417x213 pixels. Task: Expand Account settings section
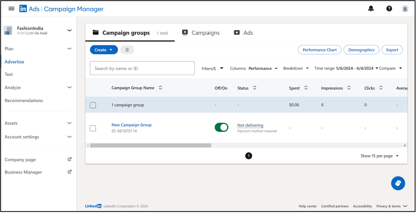(70, 137)
